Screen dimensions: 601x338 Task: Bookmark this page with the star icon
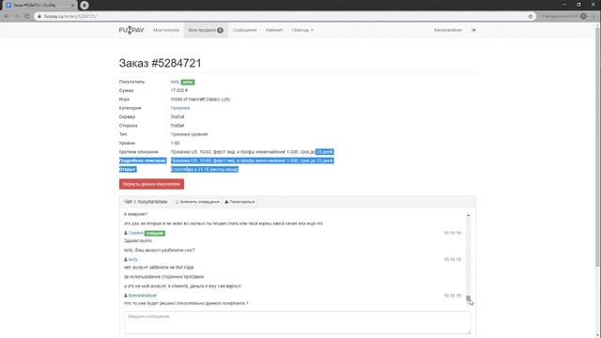[531, 17]
